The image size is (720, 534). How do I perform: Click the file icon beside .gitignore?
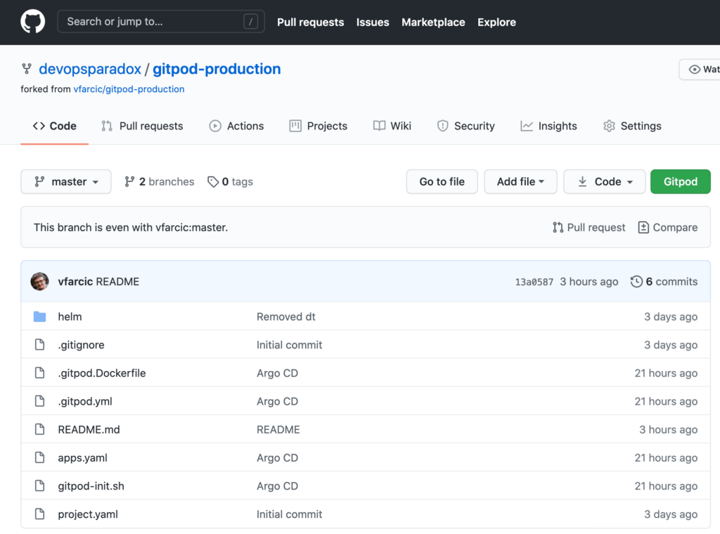40,344
